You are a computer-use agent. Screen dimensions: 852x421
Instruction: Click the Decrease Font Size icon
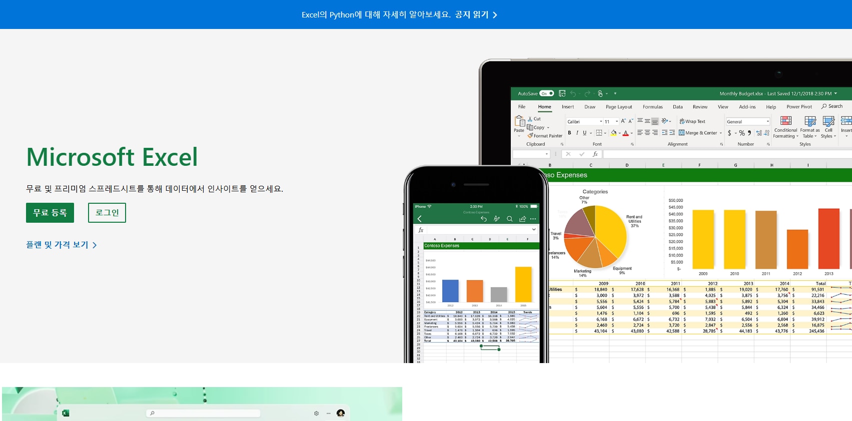tap(630, 121)
